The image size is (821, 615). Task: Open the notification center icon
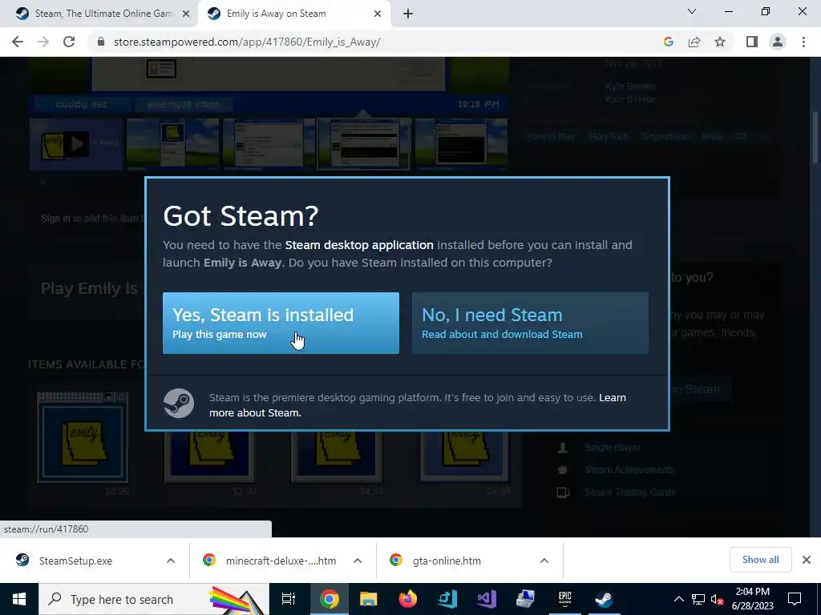click(795, 599)
